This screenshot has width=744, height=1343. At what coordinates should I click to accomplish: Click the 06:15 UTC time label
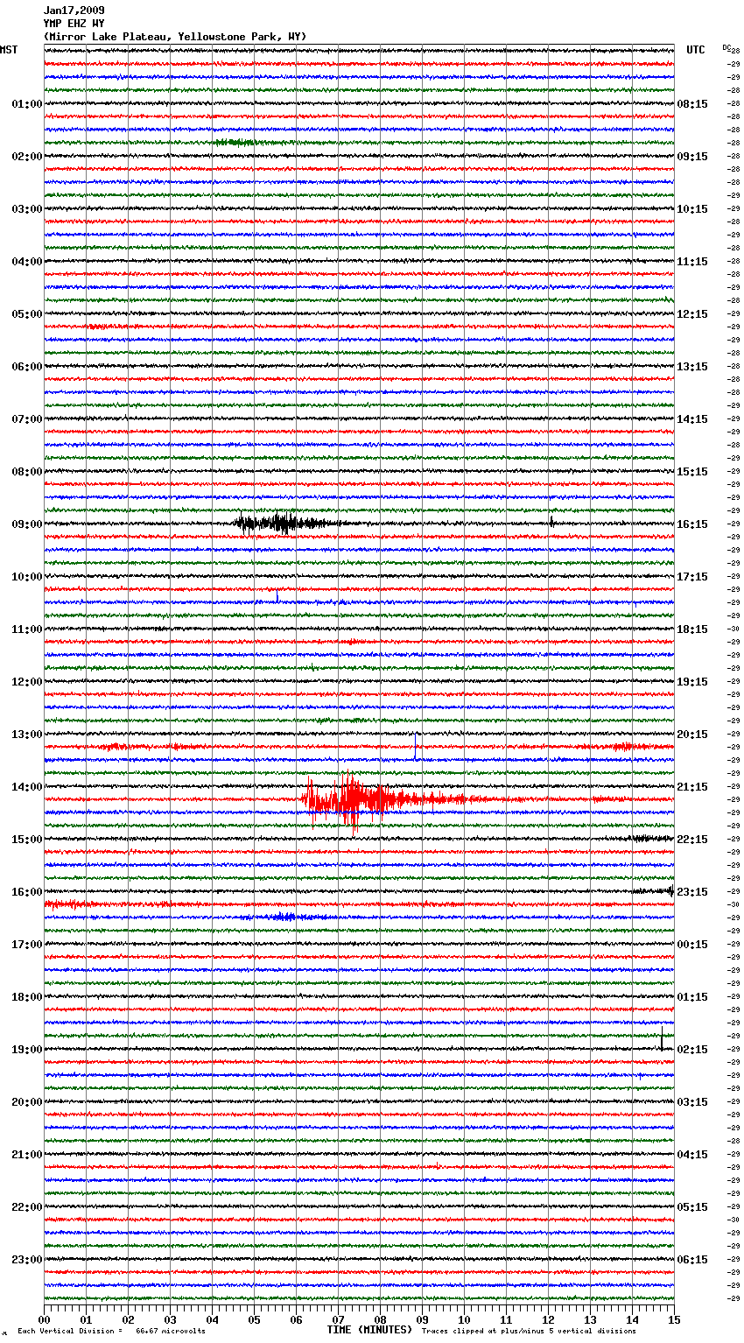(692, 1260)
